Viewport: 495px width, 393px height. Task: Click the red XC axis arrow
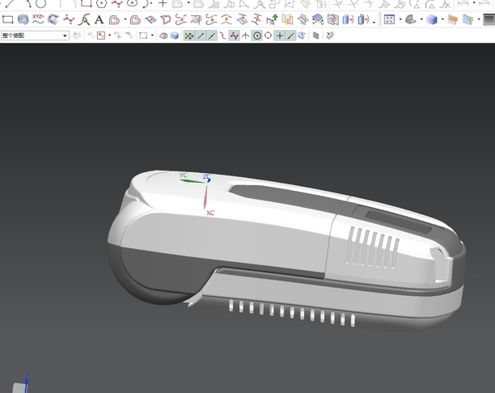pyautogui.click(x=205, y=199)
